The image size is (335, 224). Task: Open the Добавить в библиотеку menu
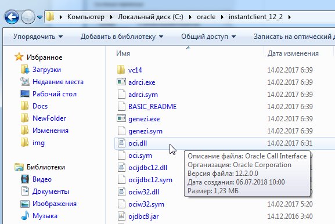point(122,37)
